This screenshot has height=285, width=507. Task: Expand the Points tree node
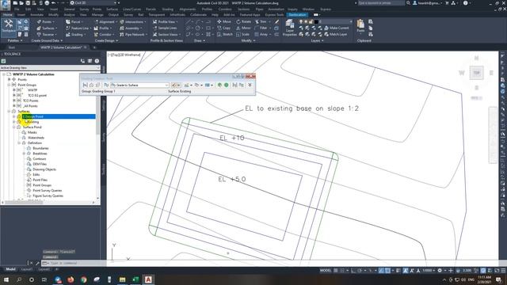(x=9, y=79)
